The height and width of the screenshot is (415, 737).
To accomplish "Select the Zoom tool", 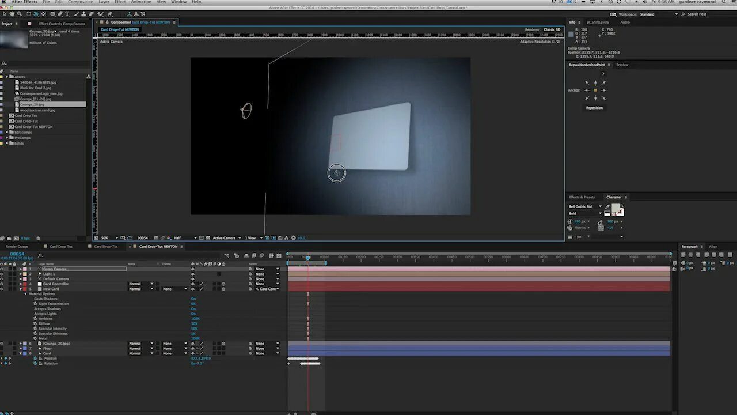I will click(20, 13).
